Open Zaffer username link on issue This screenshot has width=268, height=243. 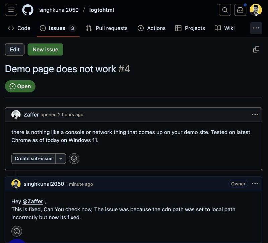coord(31,114)
